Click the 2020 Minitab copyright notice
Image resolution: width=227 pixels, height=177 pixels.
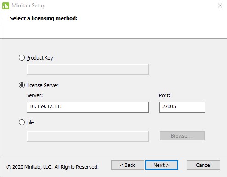[x=52, y=167]
